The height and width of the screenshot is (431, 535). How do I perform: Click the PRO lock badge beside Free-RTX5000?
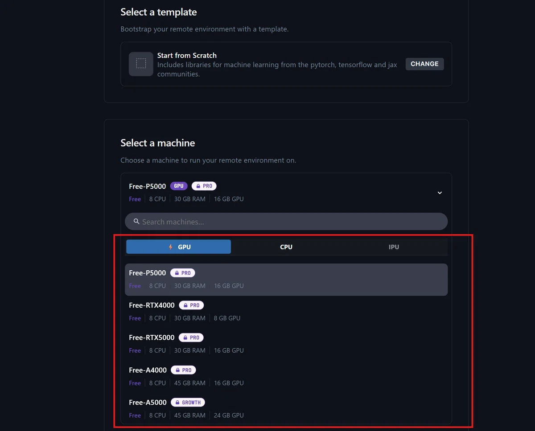(x=191, y=337)
